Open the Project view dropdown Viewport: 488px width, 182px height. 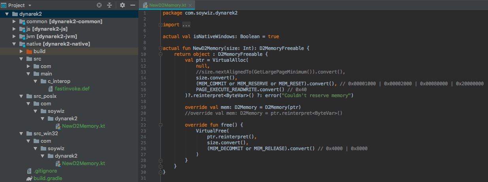tap(30, 6)
